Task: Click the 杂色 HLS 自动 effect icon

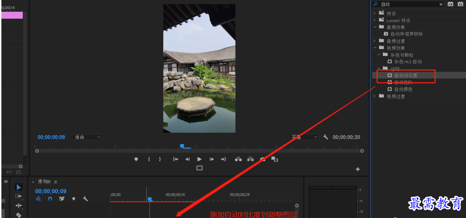Action: 390,61
